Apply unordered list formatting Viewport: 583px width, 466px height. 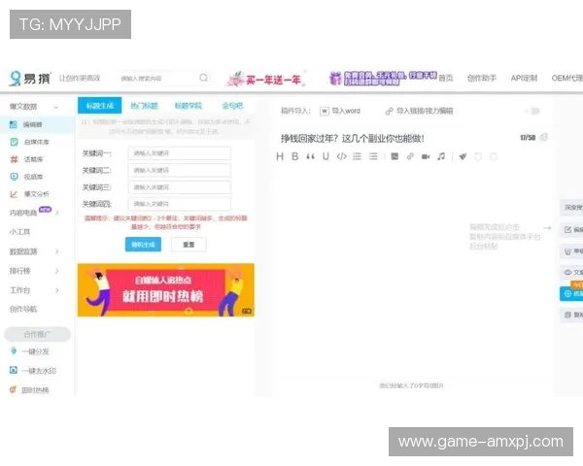(373, 156)
